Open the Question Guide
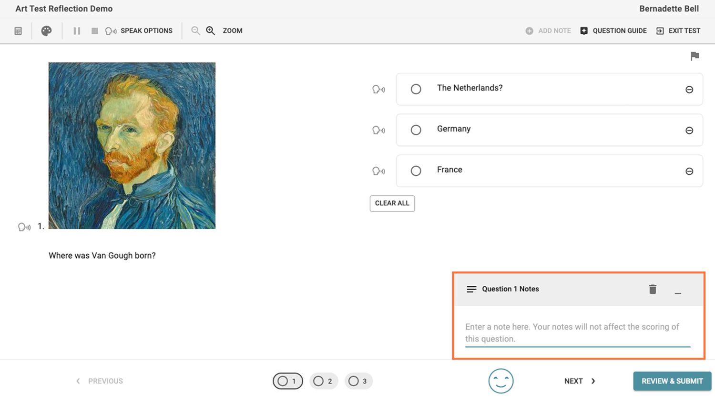The width and height of the screenshot is (715, 402). tap(613, 31)
